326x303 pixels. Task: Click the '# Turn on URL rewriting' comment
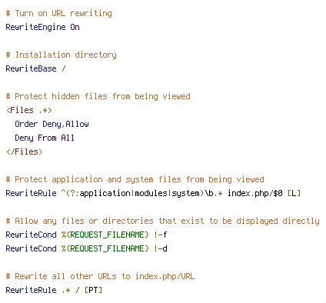click(59, 13)
